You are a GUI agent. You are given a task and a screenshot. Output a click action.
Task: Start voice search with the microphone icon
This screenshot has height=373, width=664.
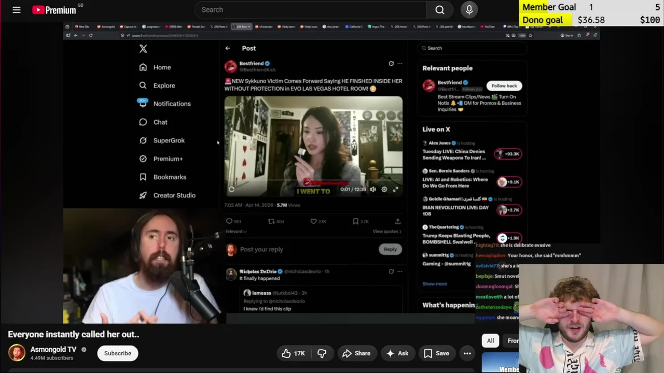469,10
